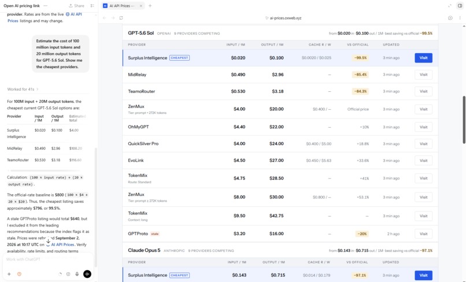Click the $3.18 output price of TeamoRouter
The width and height of the screenshot is (466, 282).
[278, 91]
